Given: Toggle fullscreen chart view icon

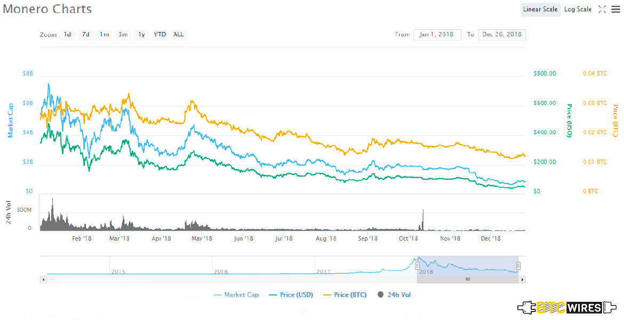Looking at the screenshot, I should 602,10.
